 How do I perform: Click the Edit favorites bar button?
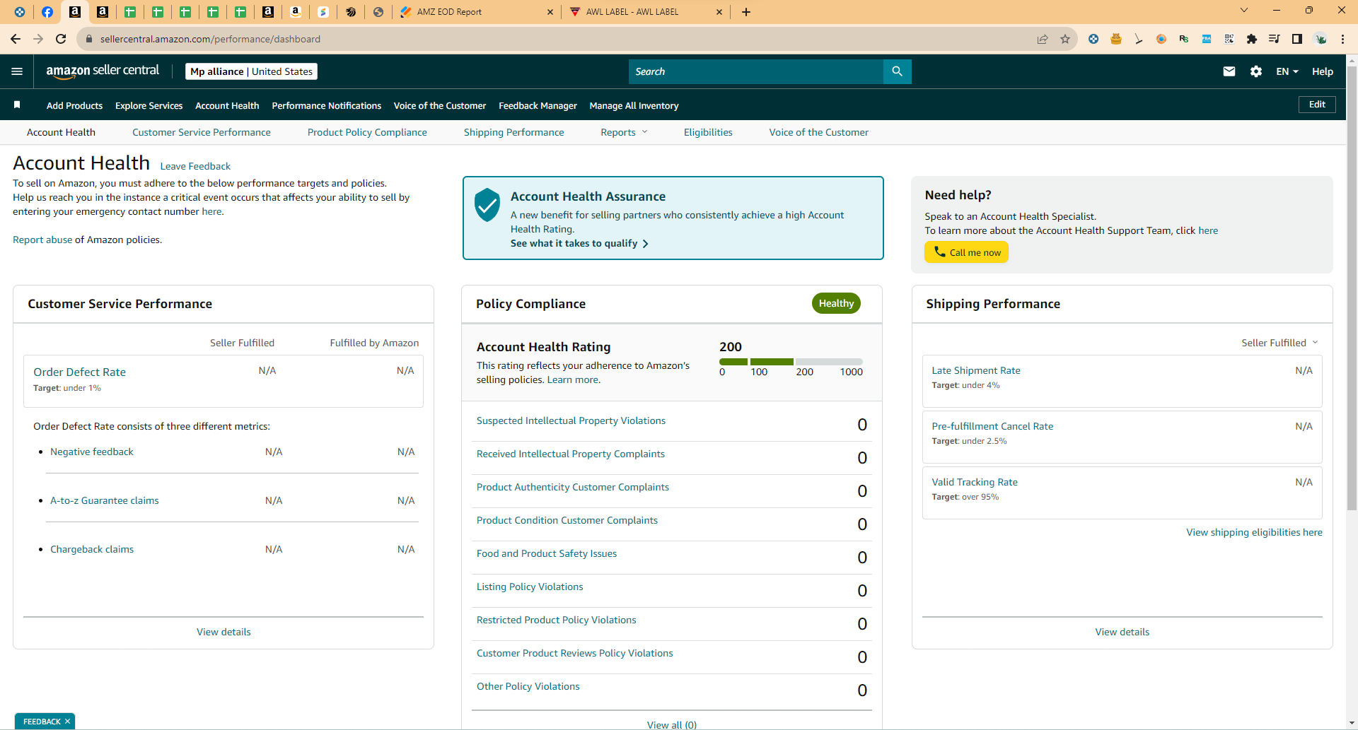(1317, 105)
